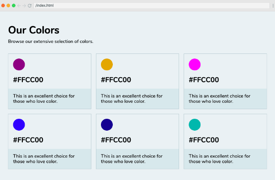Click #FFCC00 label in purple card
Image resolution: width=275 pixels, height=180 pixels.
coord(28,80)
